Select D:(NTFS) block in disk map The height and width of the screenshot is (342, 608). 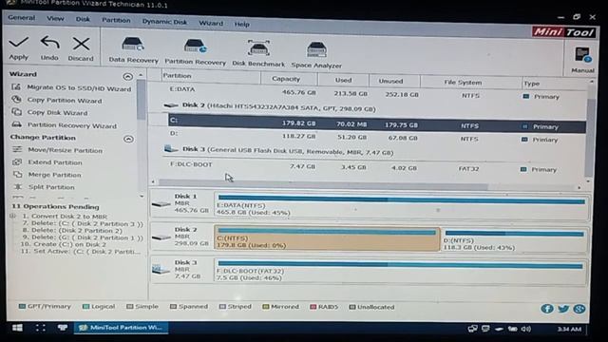514,239
